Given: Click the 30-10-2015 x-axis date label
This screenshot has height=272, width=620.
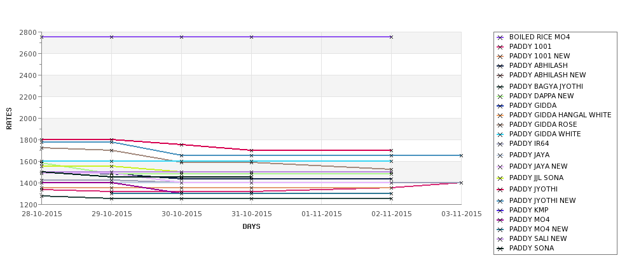Looking at the screenshot, I should 181,214.
